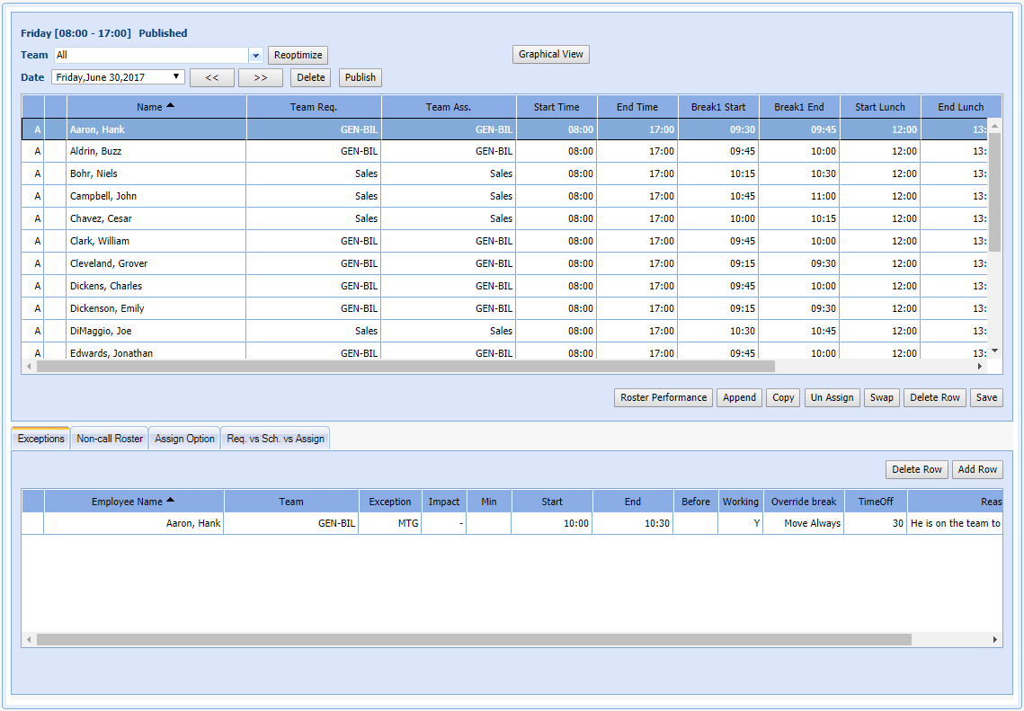Publish the current roster
This screenshot has height=711, width=1024.
tap(360, 78)
